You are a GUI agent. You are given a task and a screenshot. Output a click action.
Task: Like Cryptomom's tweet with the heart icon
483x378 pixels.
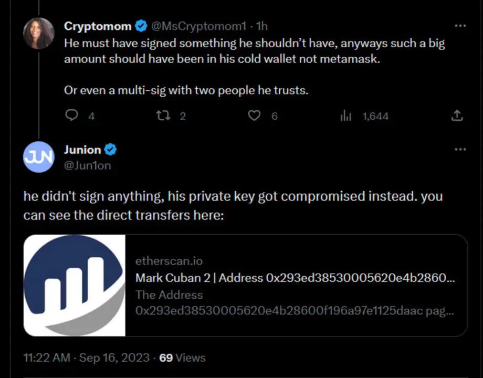pos(254,115)
